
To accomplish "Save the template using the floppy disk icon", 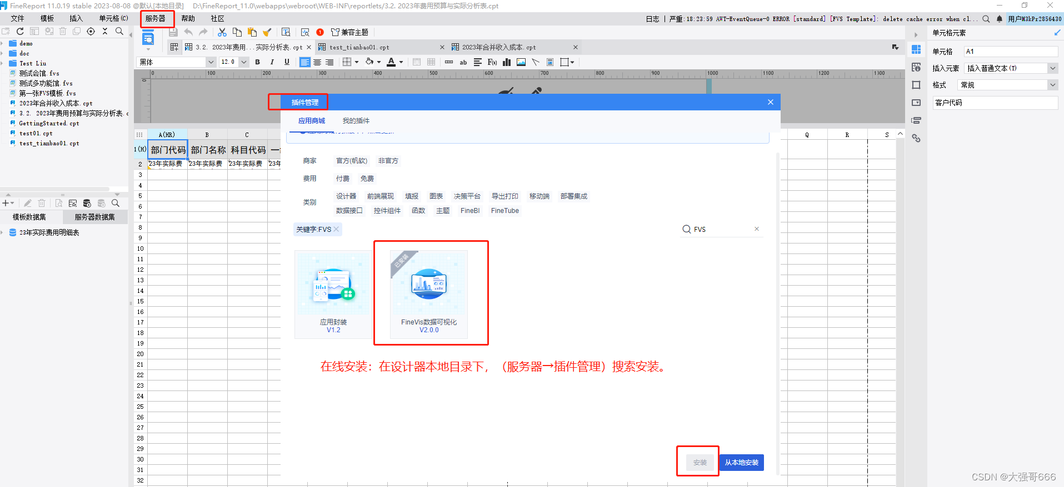I will tap(173, 32).
